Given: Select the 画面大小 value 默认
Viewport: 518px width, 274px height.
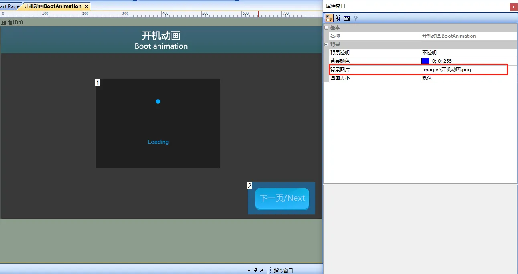Looking at the screenshot, I should pyautogui.click(x=469, y=78).
